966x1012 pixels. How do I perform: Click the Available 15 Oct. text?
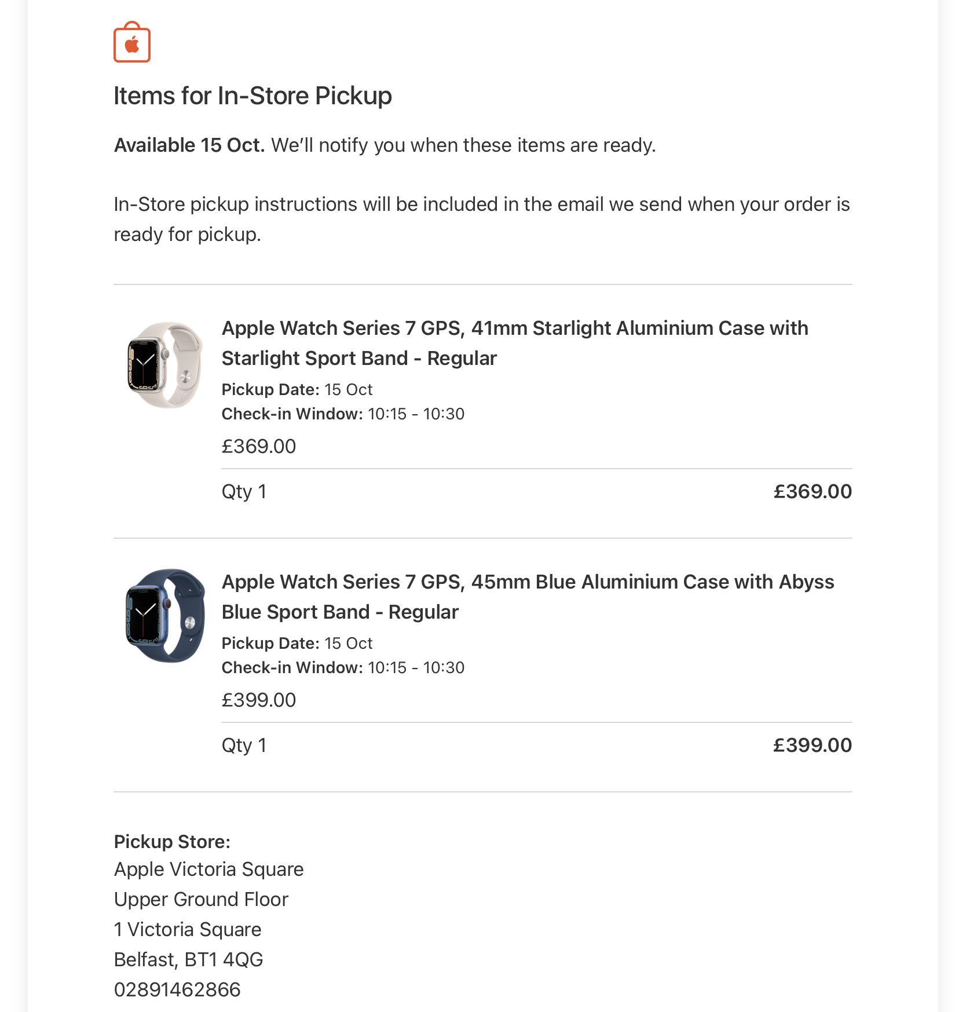pyautogui.click(x=189, y=145)
